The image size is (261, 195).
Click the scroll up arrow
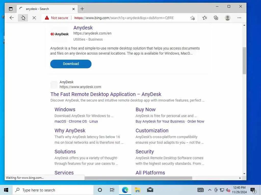click(x=244, y=25)
